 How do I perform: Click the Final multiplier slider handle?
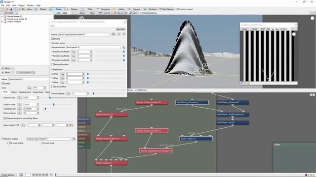(93, 93)
